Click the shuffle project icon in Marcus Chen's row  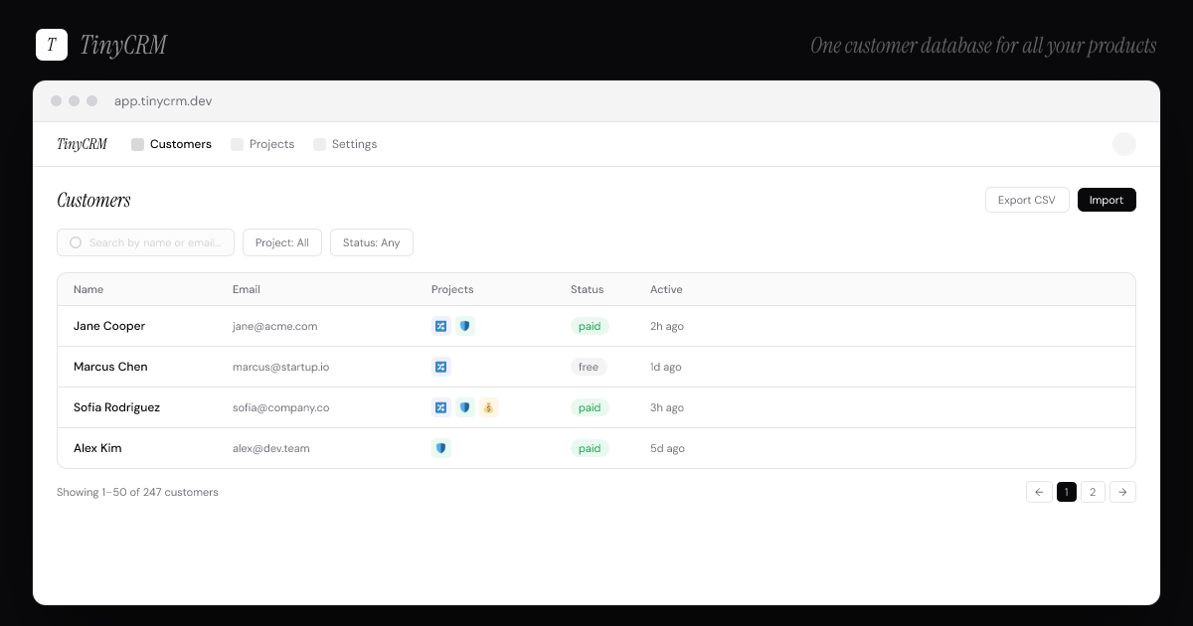click(x=441, y=367)
